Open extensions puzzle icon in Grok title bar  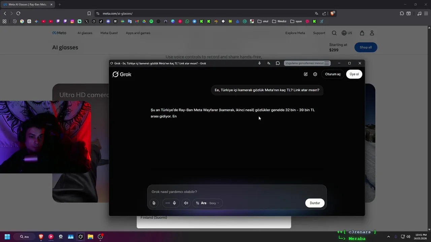tap(278, 63)
